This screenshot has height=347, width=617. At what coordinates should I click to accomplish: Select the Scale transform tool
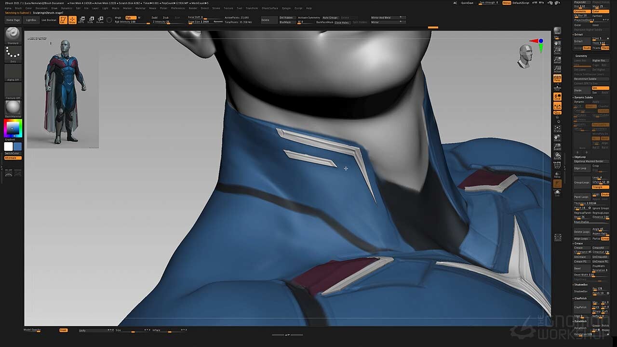pyautogui.click(x=90, y=20)
